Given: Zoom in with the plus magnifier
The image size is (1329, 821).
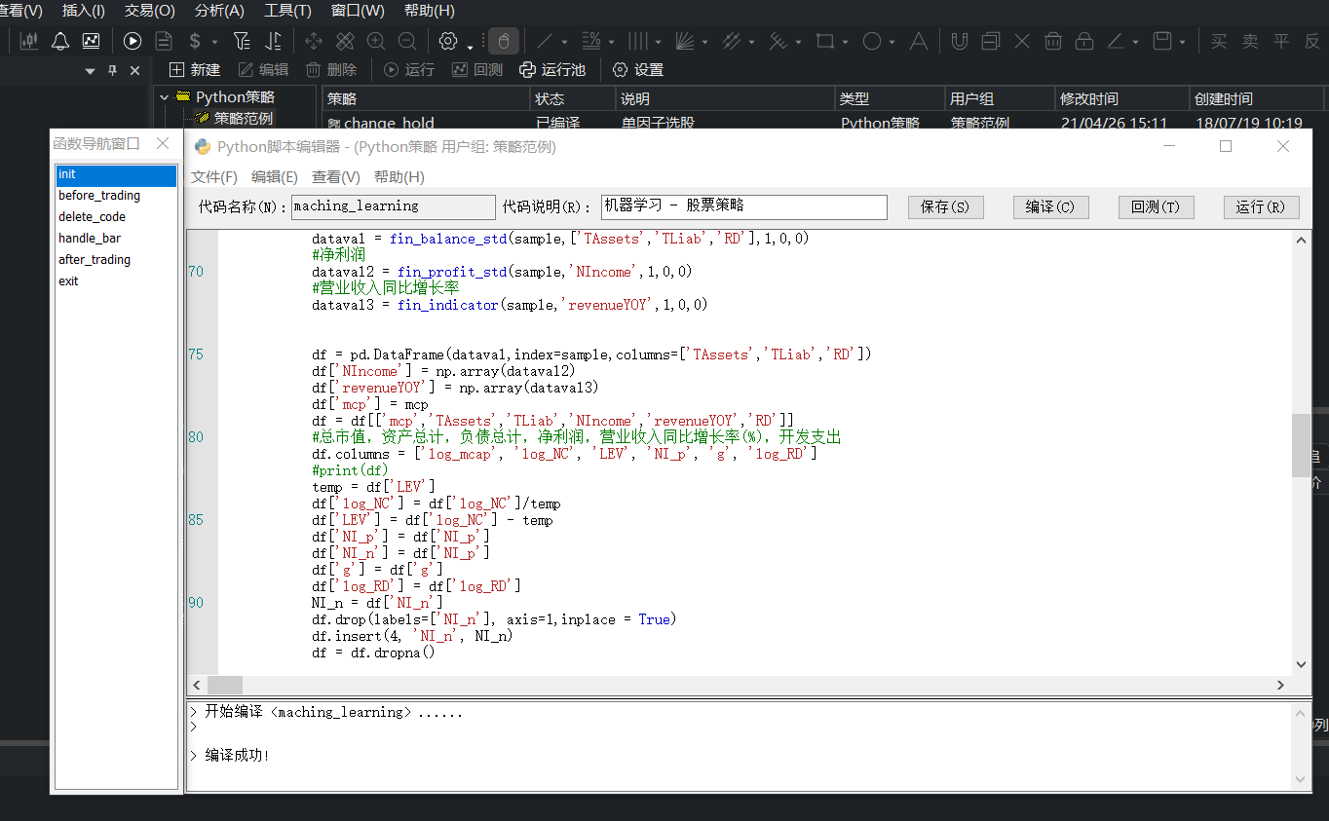Looking at the screenshot, I should point(376,41).
